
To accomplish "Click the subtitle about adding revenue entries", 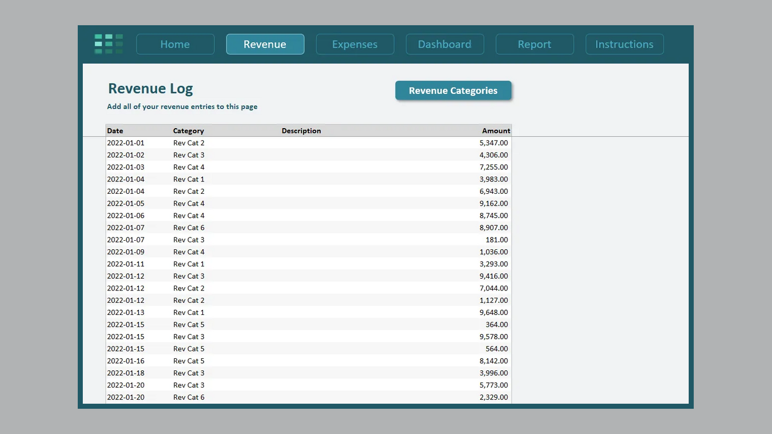I will point(182,106).
